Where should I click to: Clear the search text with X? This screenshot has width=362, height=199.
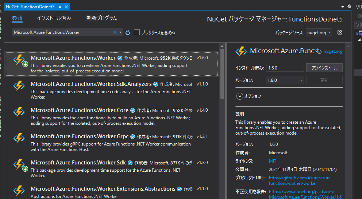point(115,32)
